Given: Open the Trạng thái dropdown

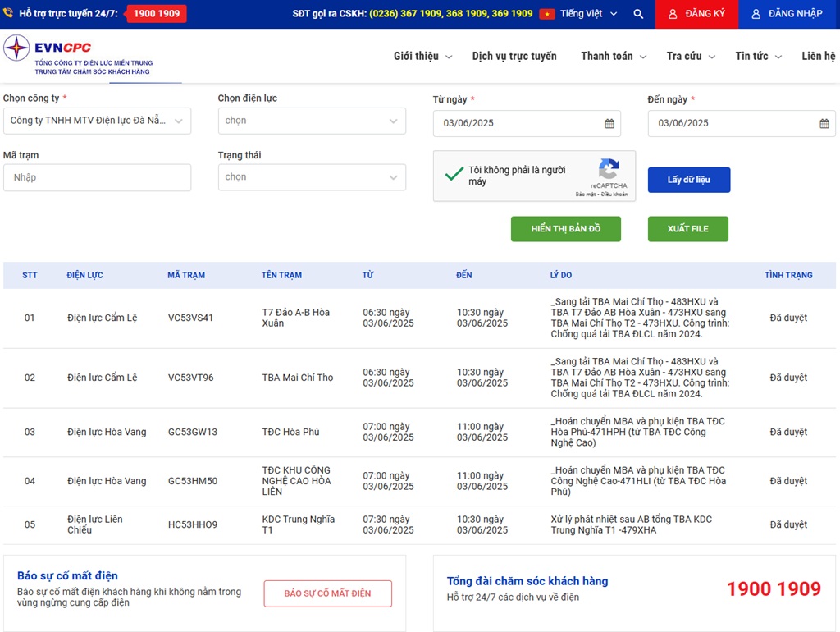Looking at the screenshot, I should 312,177.
